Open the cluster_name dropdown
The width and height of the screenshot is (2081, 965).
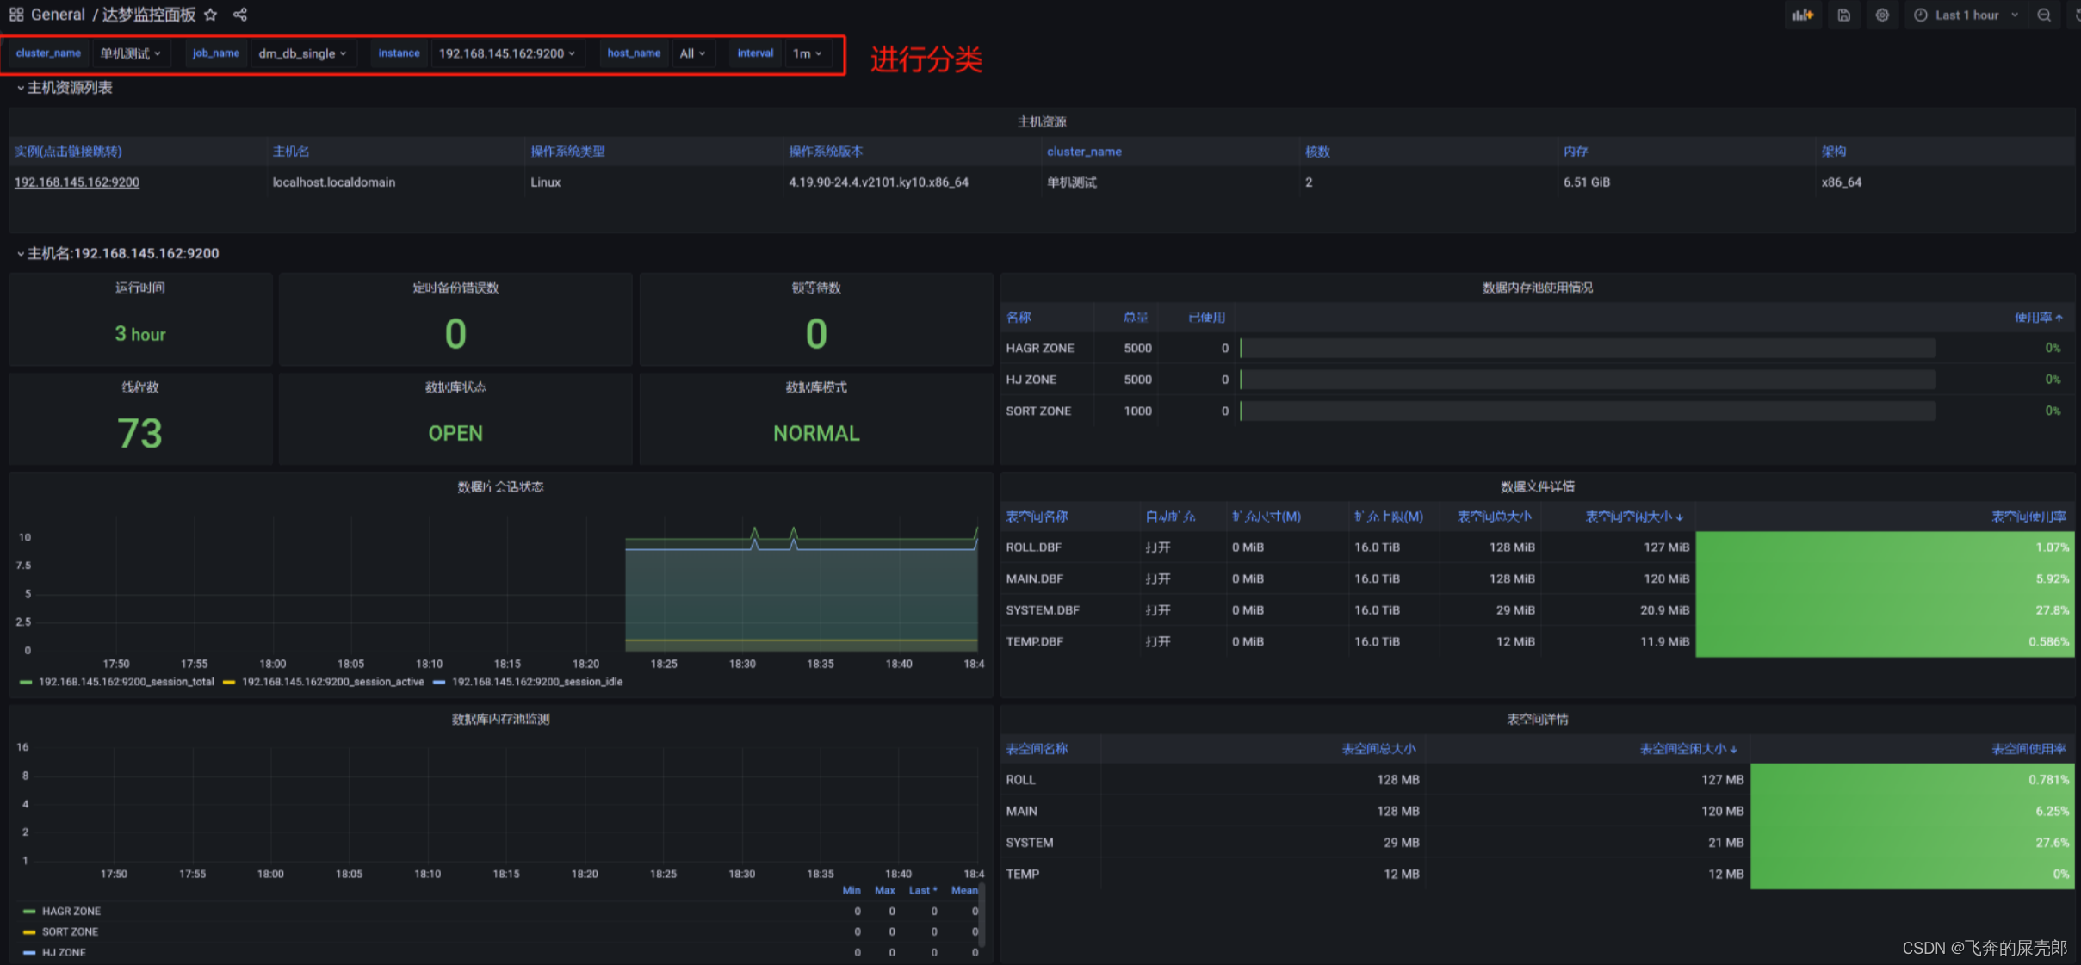[131, 53]
